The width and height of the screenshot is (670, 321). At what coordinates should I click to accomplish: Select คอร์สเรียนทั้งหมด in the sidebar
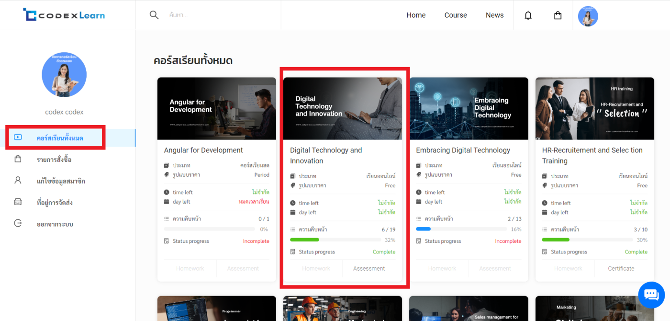[60, 138]
